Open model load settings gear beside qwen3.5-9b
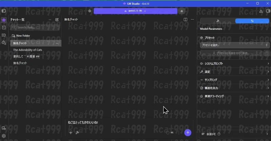 tap(89, 11)
